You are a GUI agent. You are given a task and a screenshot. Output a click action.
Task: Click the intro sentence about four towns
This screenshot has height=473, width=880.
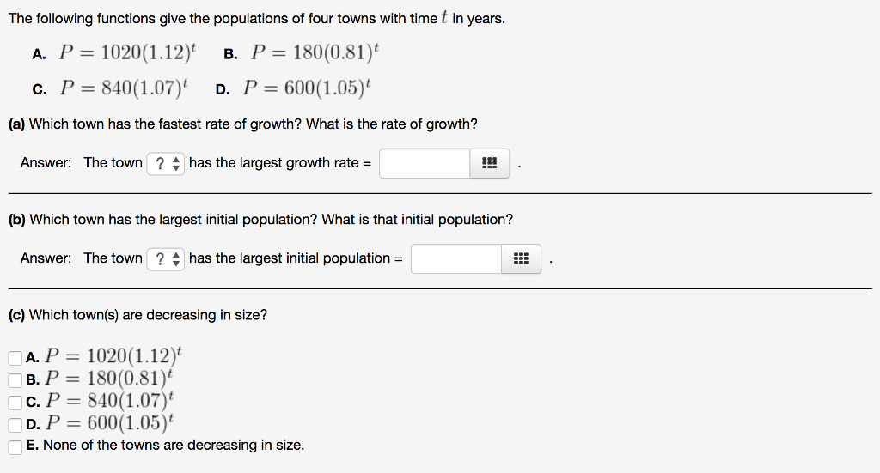[256, 19]
